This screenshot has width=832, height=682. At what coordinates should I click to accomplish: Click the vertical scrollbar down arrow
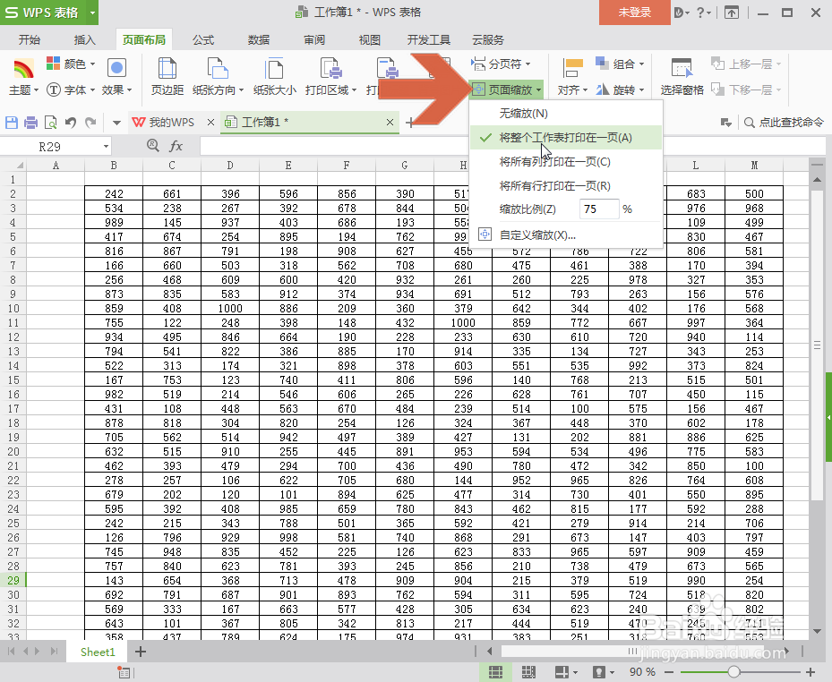click(817, 632)
